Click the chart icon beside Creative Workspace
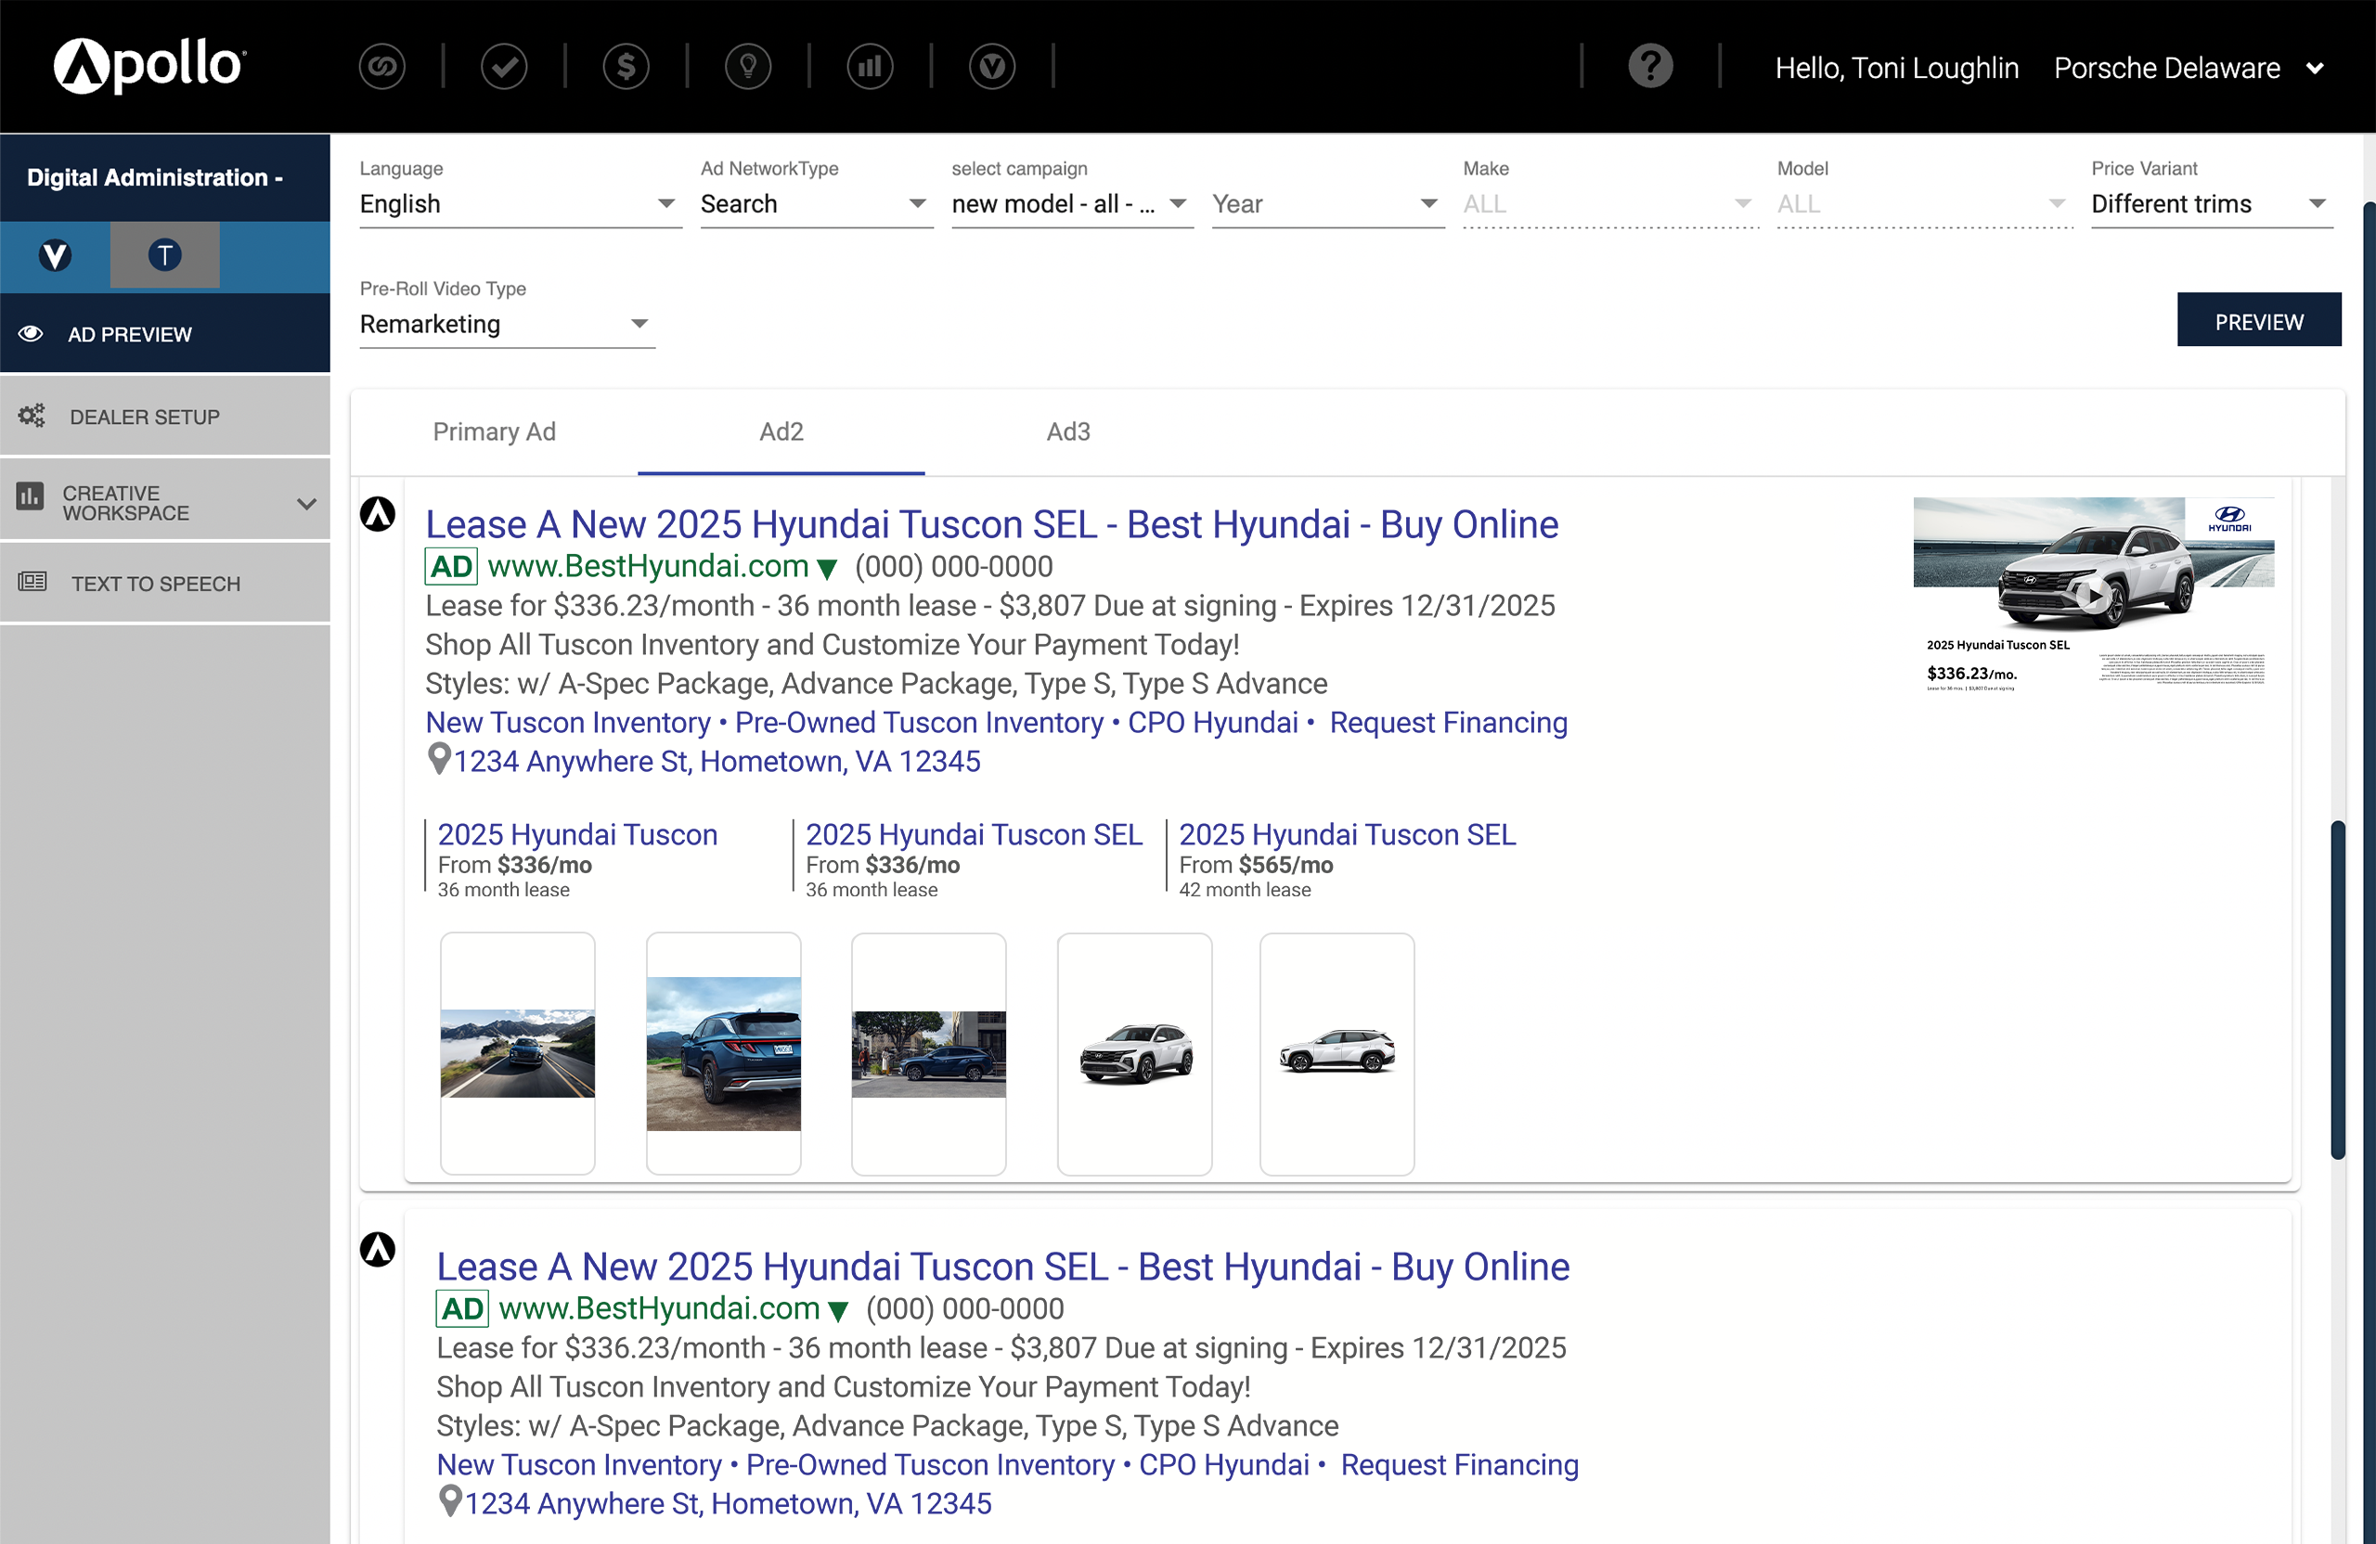Image resolution: width=2376 pixels, height=1544 pixels. click(x=30, y=496)
